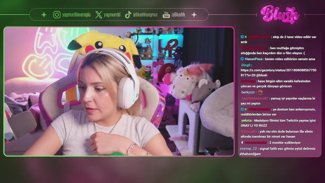Click the YouTube icon beside @Blushh
Screen dimensions: 325x183
(166, 15)
